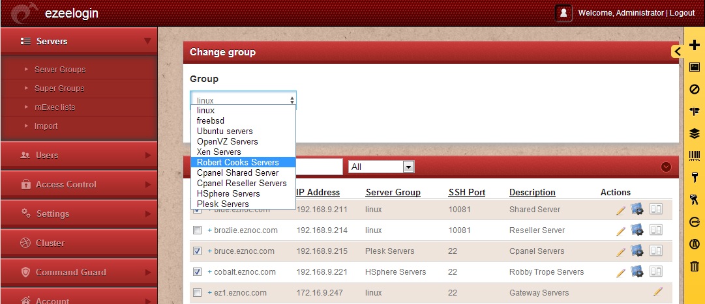Image resolution: width=705 pixels, height=304 pixels.
Task: Select freebsd from the group list
Action: (x=243, y=121)
